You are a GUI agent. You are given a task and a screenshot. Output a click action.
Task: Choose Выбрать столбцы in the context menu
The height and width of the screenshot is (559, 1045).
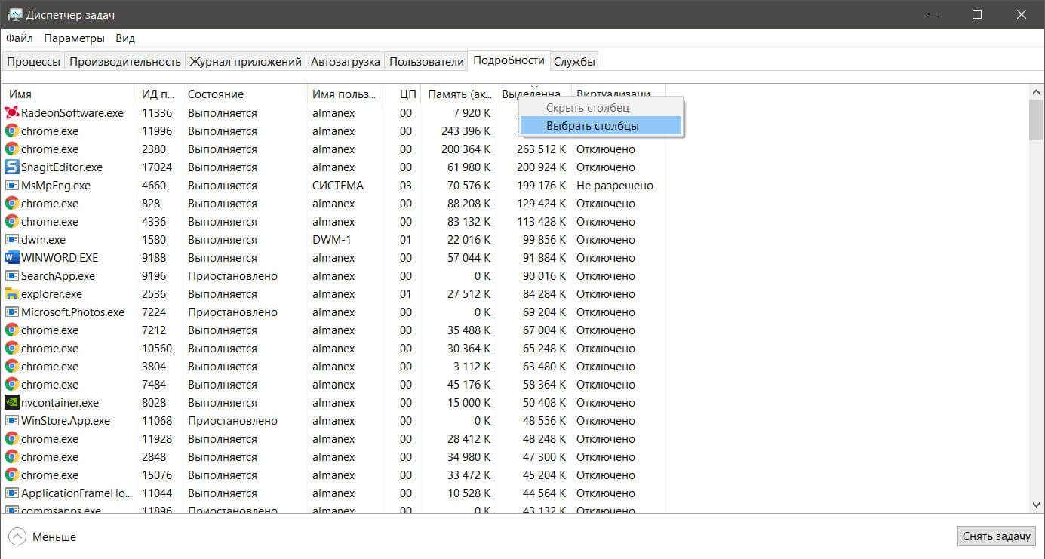601,126
